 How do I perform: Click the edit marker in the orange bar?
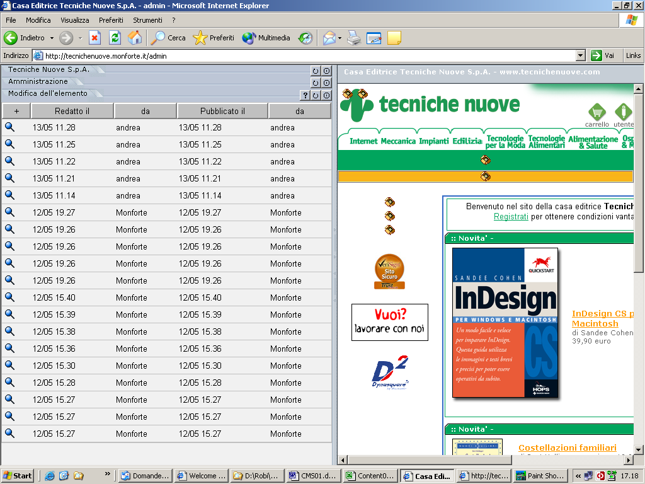tap(486, 176)
